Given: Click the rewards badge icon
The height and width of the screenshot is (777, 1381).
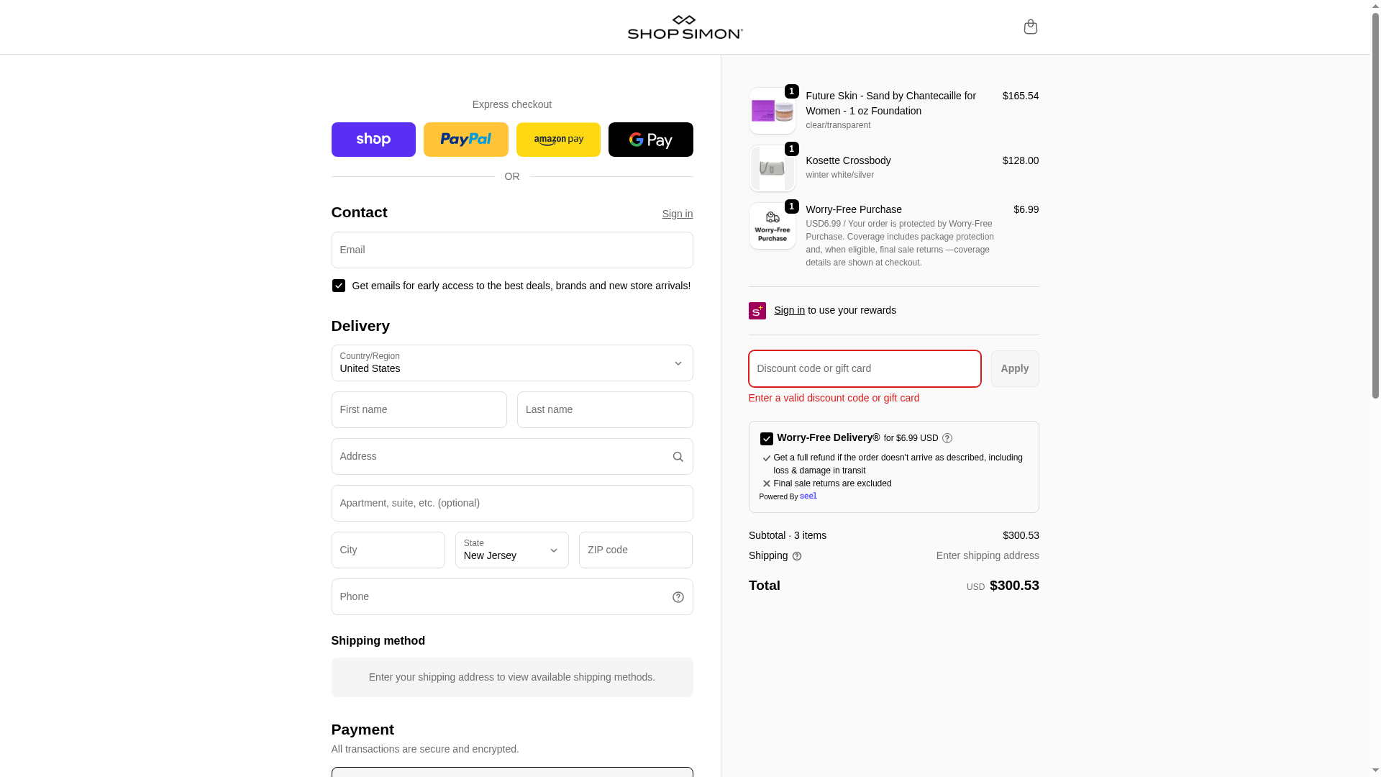Looking at the screenshot, I should tap(757, 311).
